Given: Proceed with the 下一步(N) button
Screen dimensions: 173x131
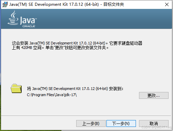Looking at the screenshot, I should pos(121,123).
